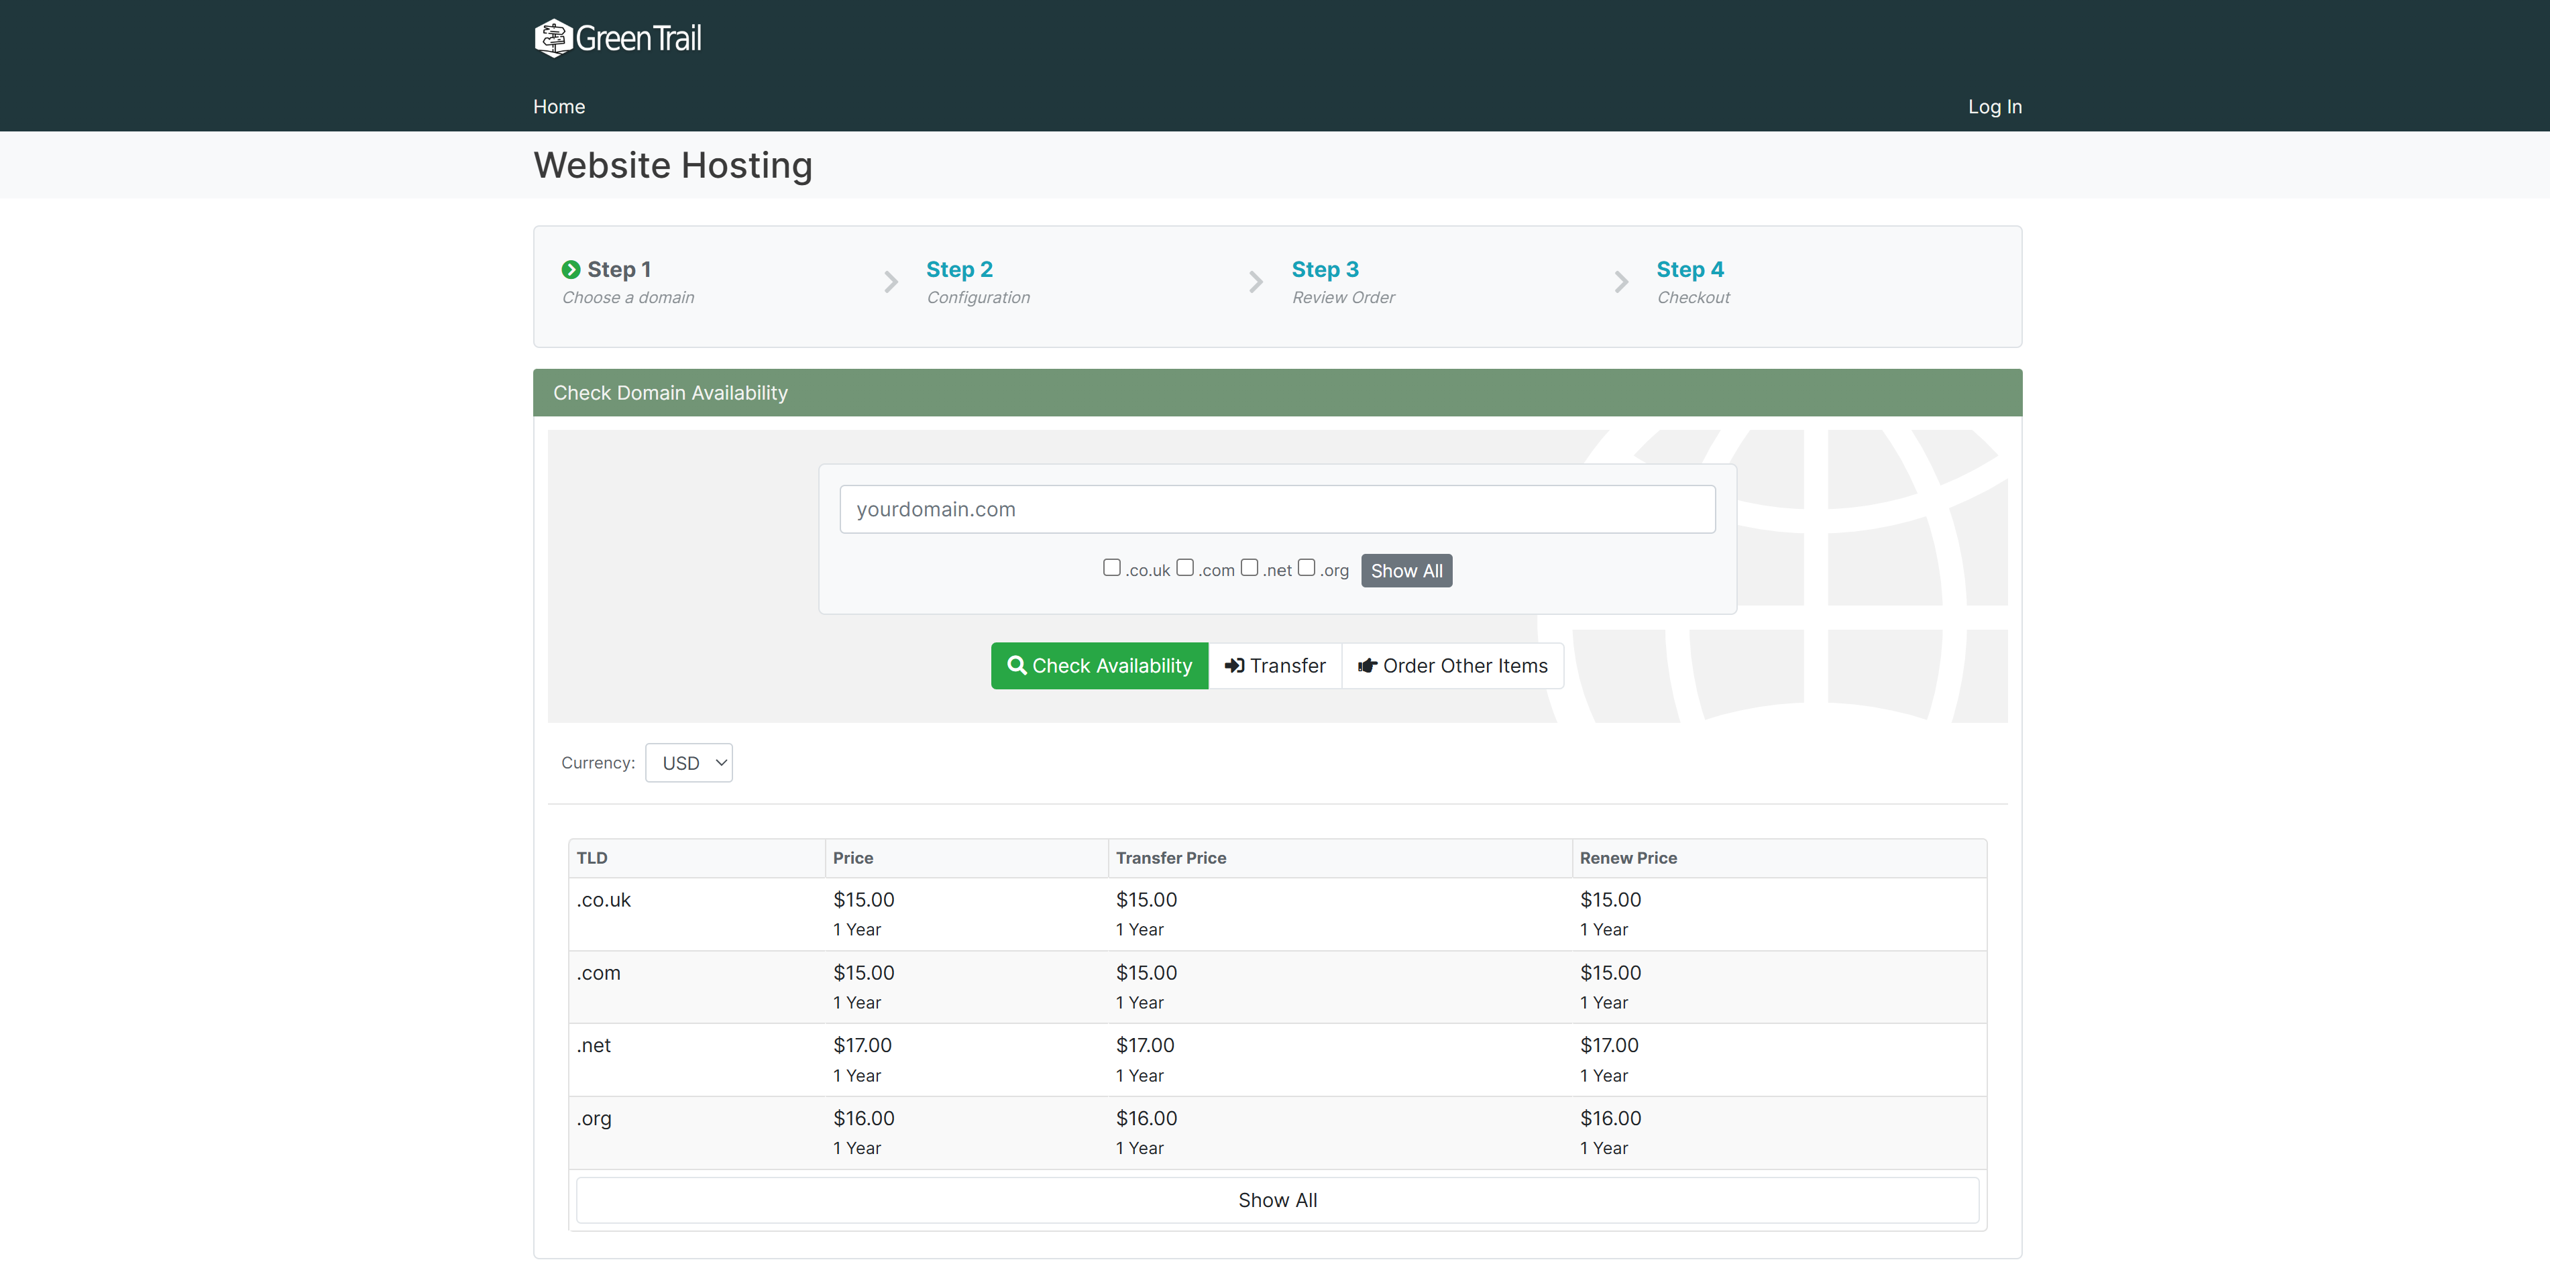Click Show All under the pricing table
2550x1262 pixels.
(x=1277, y=1200)
